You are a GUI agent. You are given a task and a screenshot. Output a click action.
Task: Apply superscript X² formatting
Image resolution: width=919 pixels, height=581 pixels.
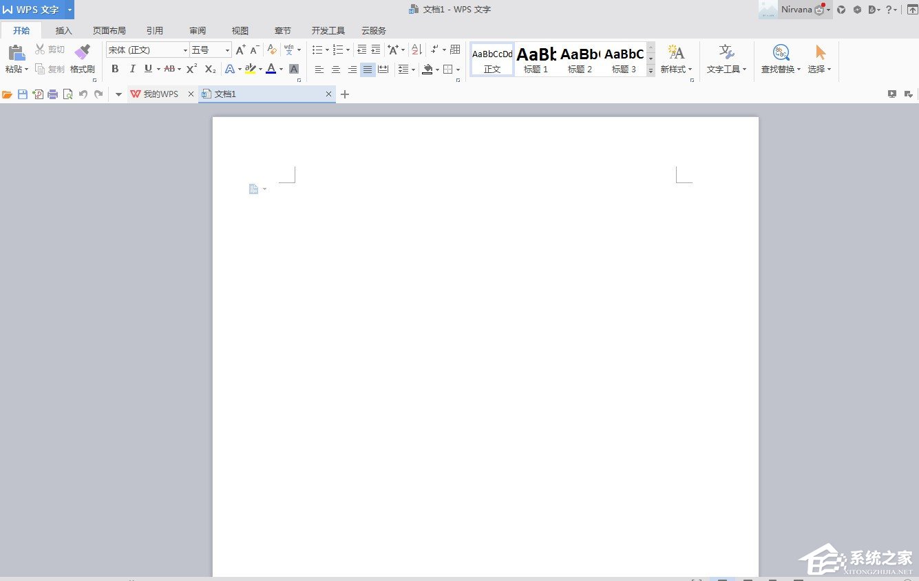192,69
